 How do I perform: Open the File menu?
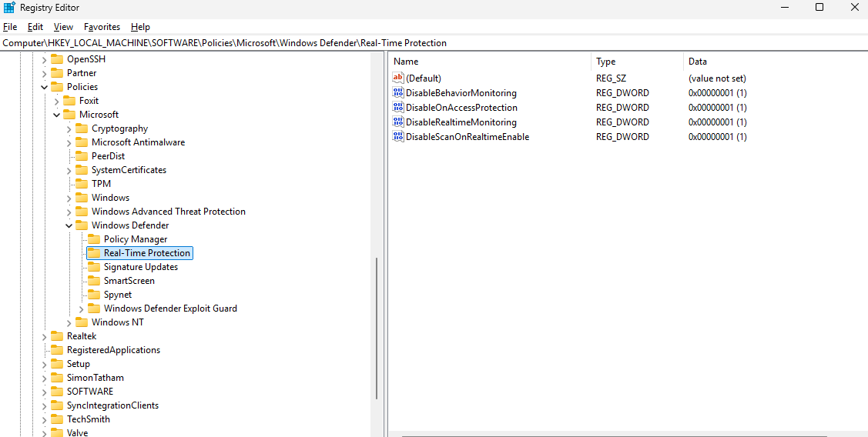(x=10, y=27)
